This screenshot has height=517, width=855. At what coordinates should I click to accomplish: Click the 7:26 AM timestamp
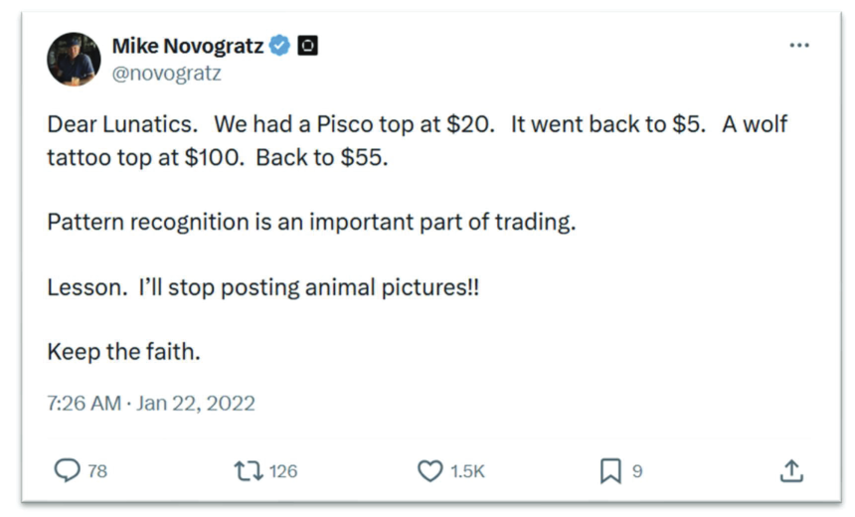coord(84,404)
